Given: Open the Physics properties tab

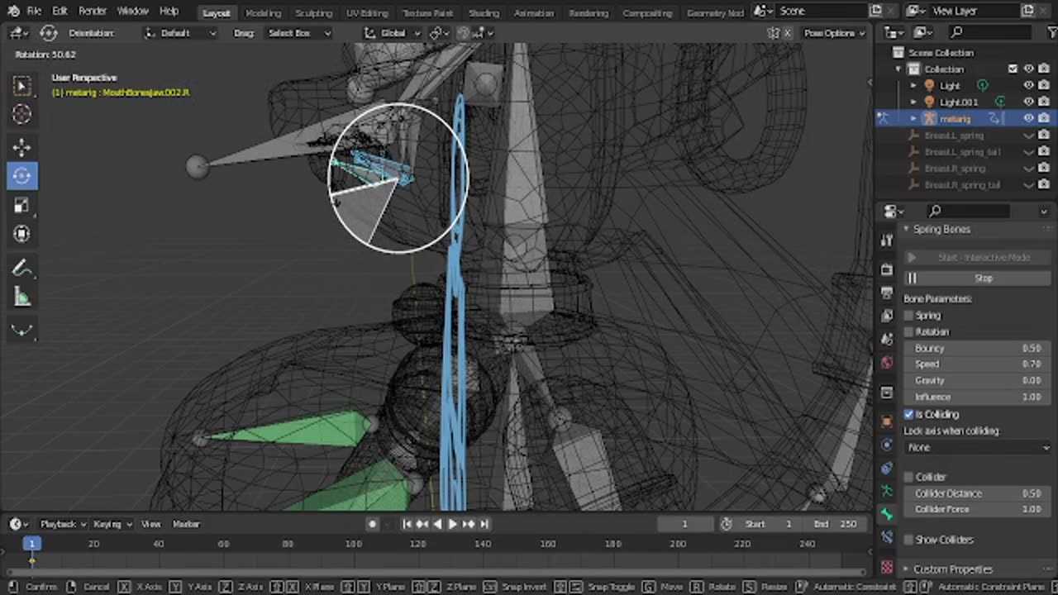Looking at the screenshot, I should (x=887, y=445).
